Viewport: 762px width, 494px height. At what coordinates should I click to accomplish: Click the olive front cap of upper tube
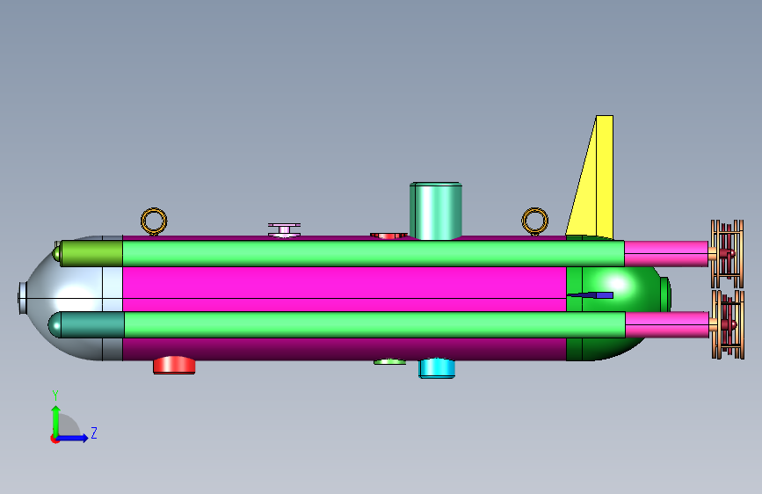91,253
